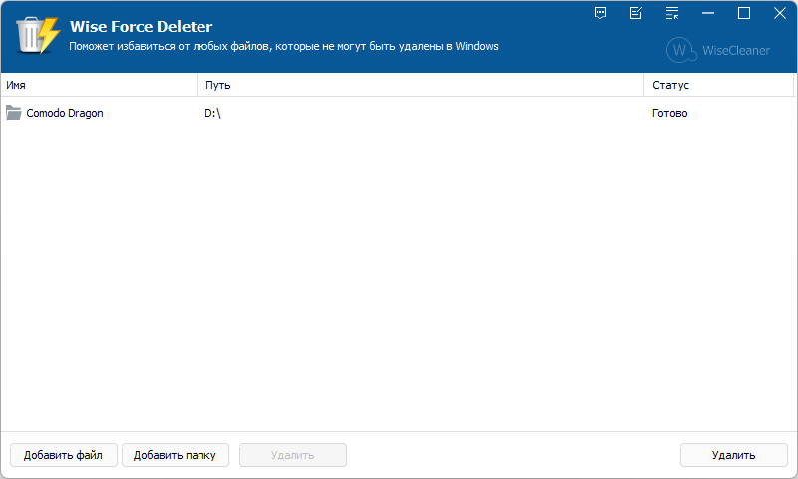
Task: Open the notes/edit icon in title bar
Action: (636, 13)
